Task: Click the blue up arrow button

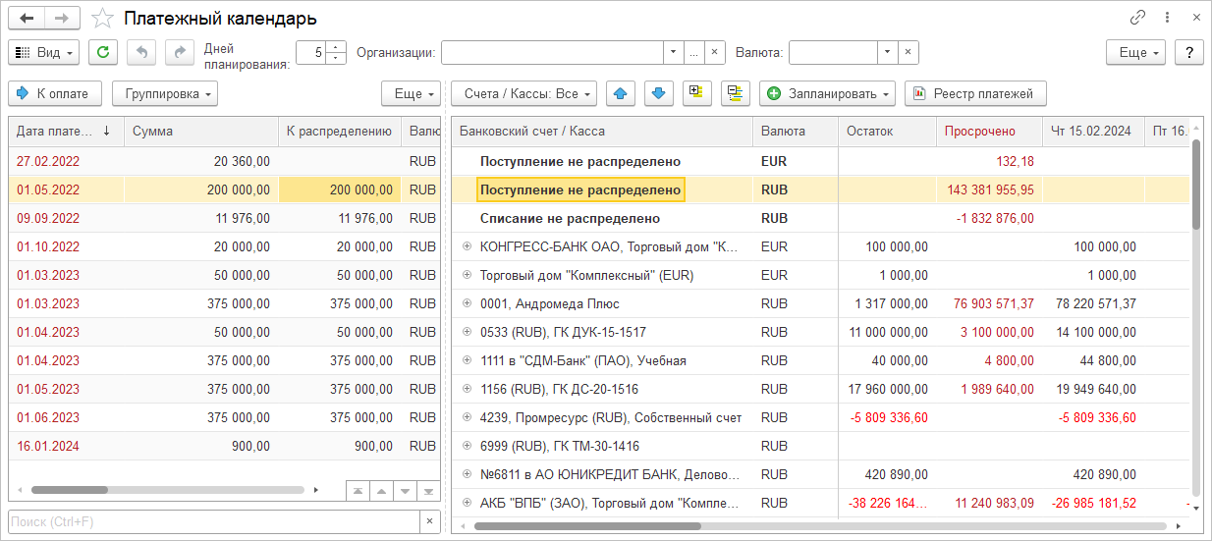Action: (x=619, y=93)
